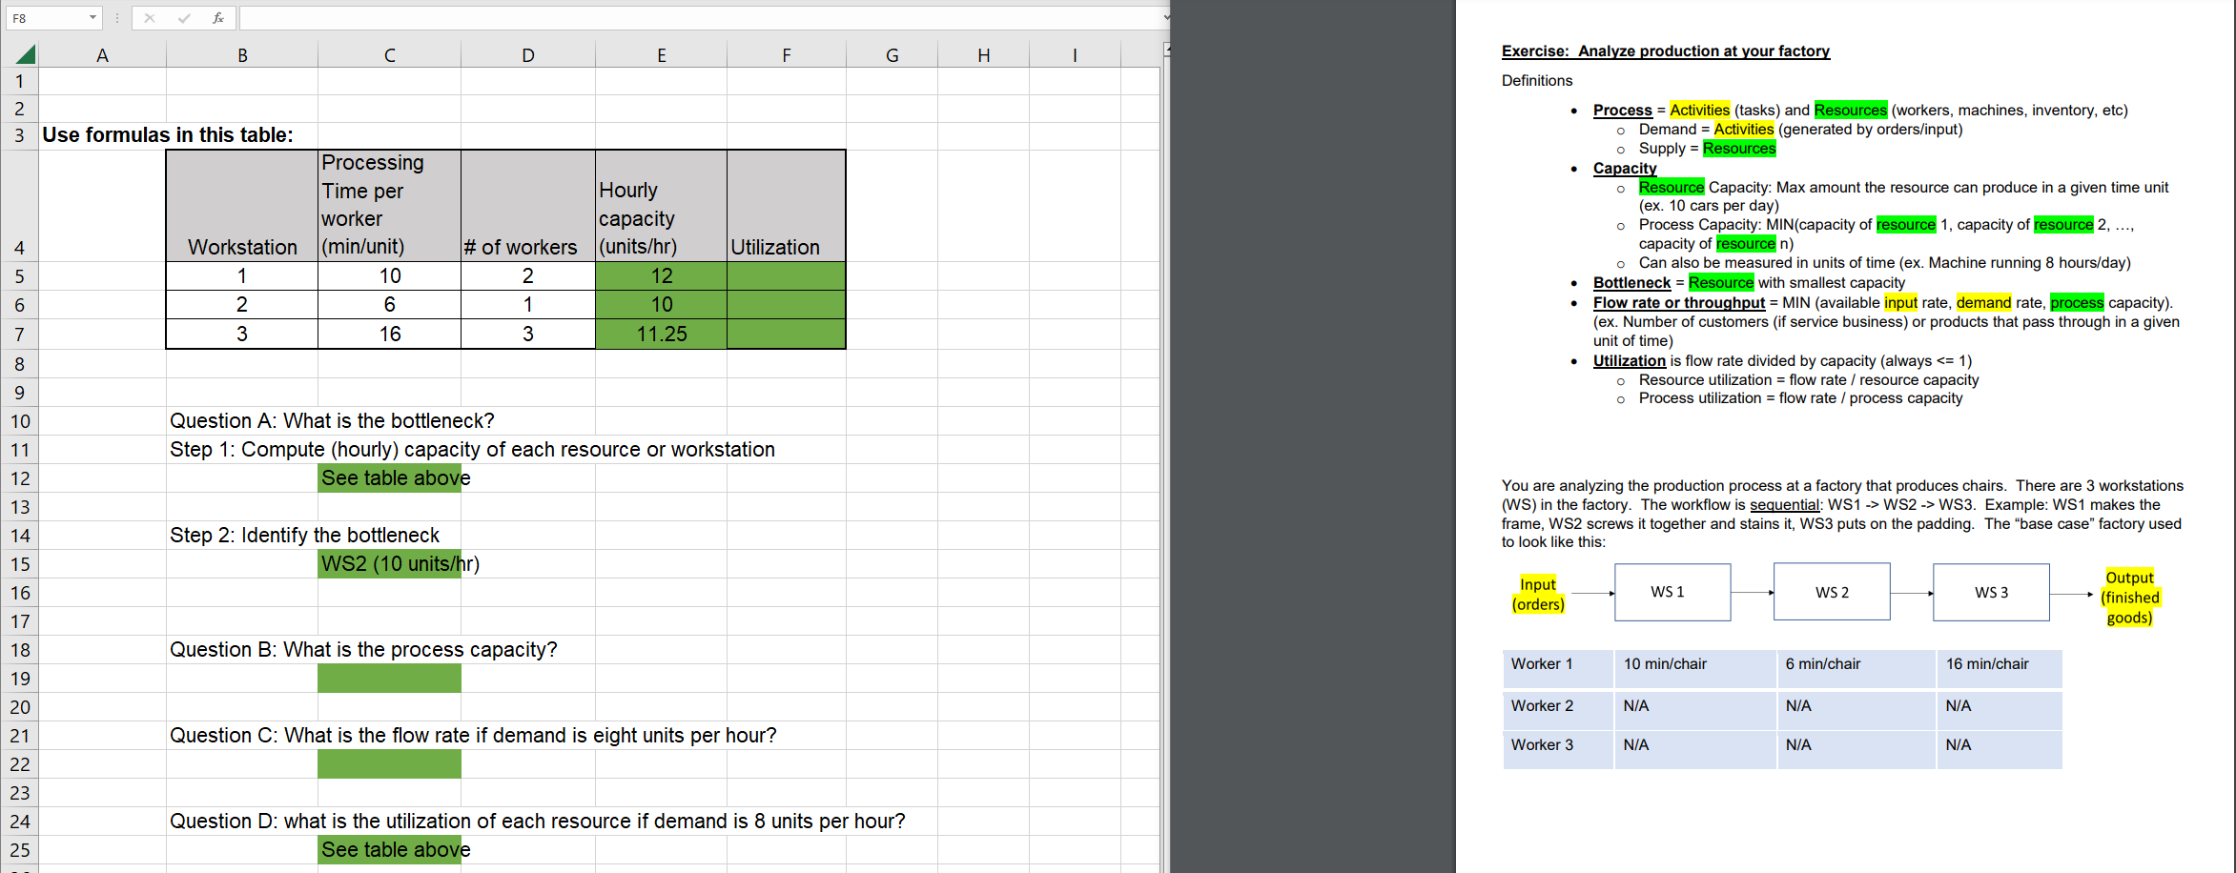This screenshot has height=873, width=2236.
Task: Click the 'WS 3' box in the diagram
Action: coord(1991,592)
